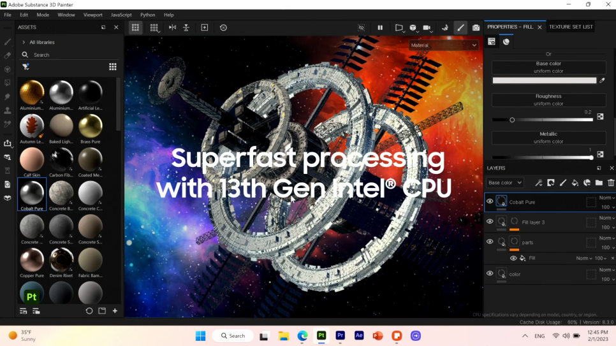Switch to 3D cube view mode

[413, 27]
